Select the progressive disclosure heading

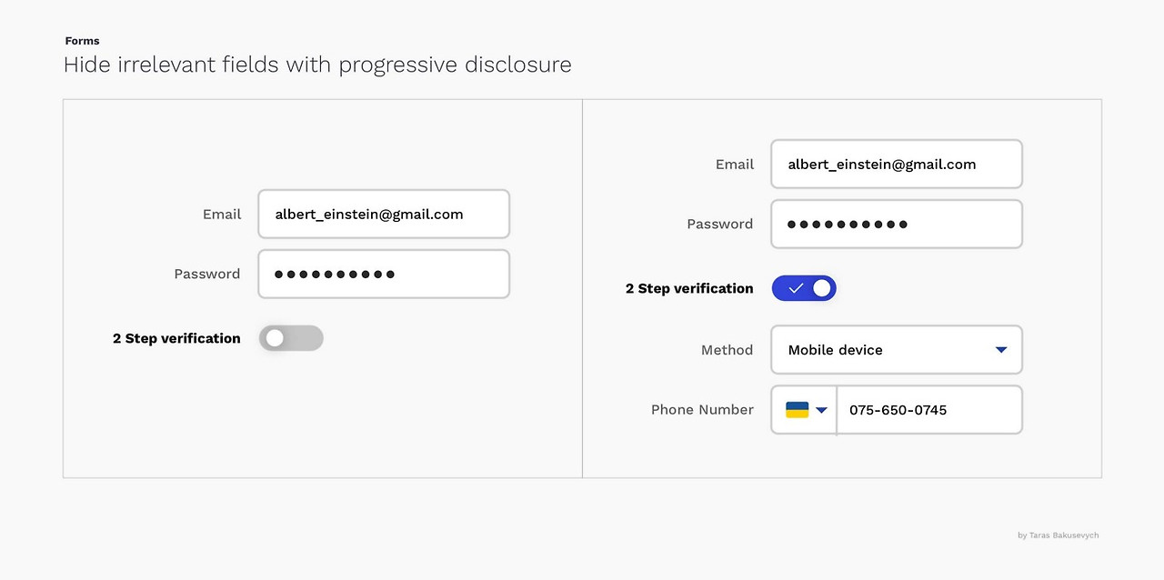[x=317, y=64]
